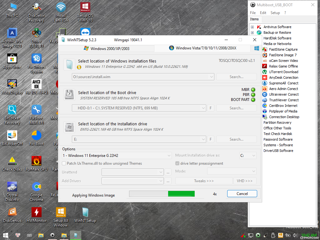
Task: Open Edit menu in Multiboot_USB_BOOT
Action: (x=263, y=12)
